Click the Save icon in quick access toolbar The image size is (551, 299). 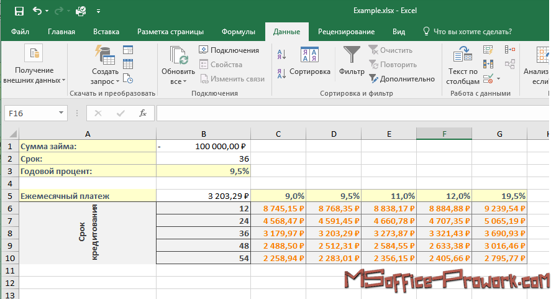pyautogui.click(x=19, y=11)
